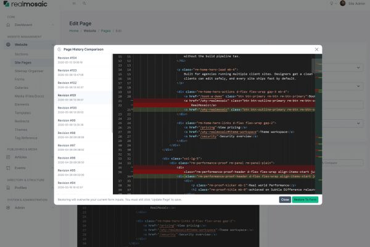Select Revision #102
This screenshot has width=370, height=247.
[x=83, y=85]
